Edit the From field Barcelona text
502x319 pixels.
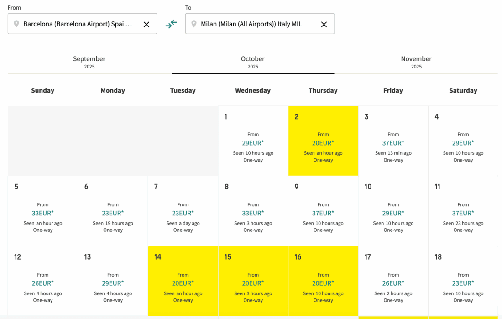point(78,24)
